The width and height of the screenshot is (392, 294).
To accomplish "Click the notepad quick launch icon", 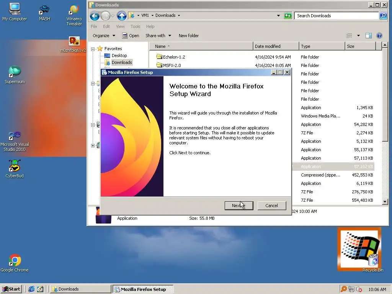I will coord(40,289).
